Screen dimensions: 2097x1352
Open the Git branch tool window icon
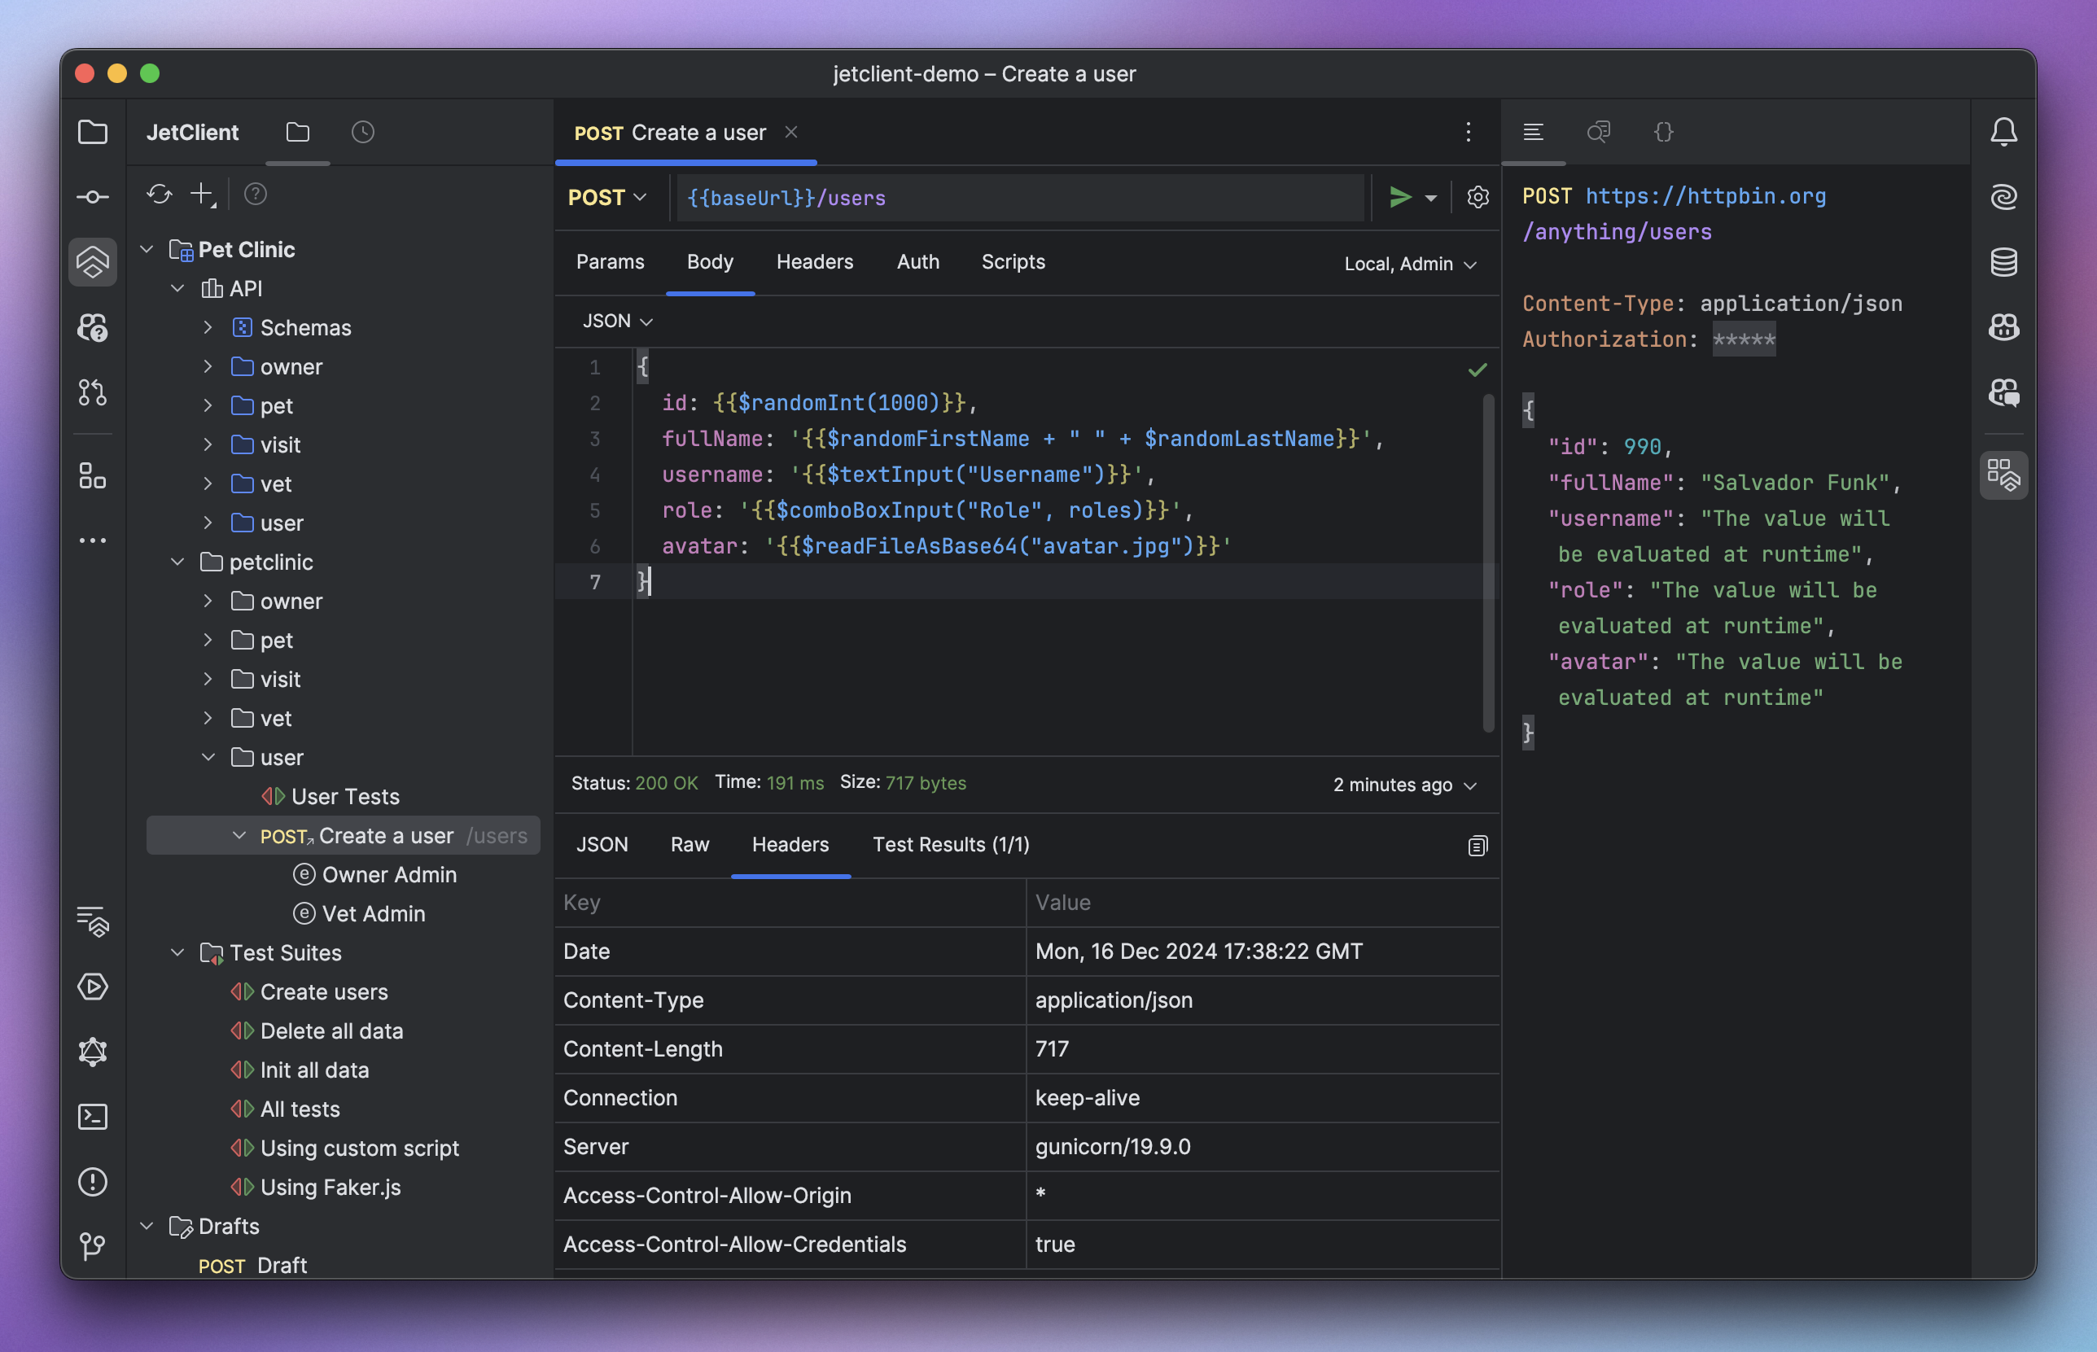click(92, 1245)
